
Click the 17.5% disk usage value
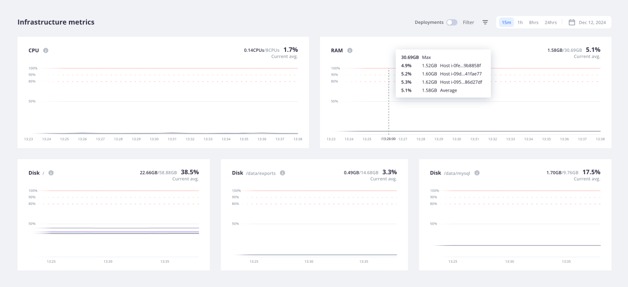click(591, 172)
